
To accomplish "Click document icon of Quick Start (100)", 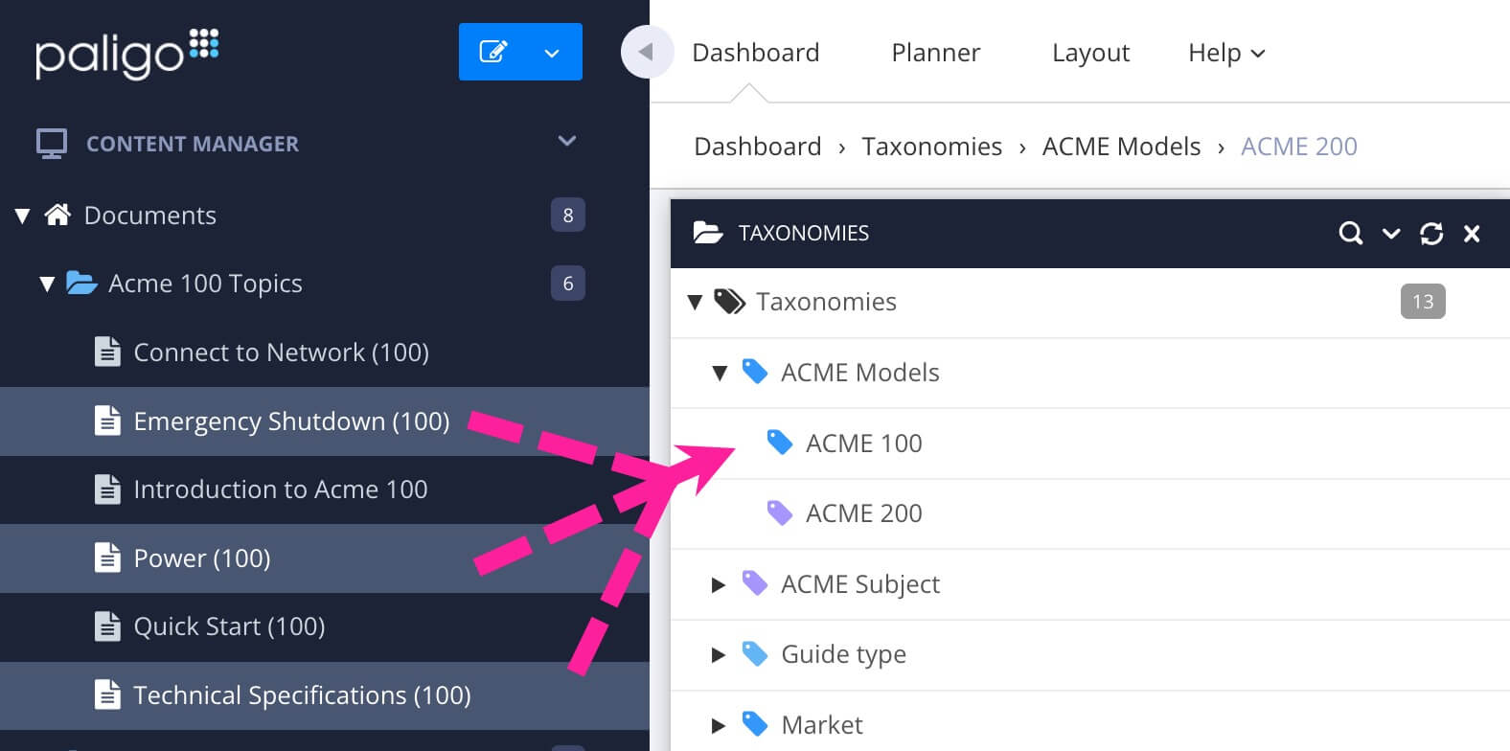I will click(107, 626).
